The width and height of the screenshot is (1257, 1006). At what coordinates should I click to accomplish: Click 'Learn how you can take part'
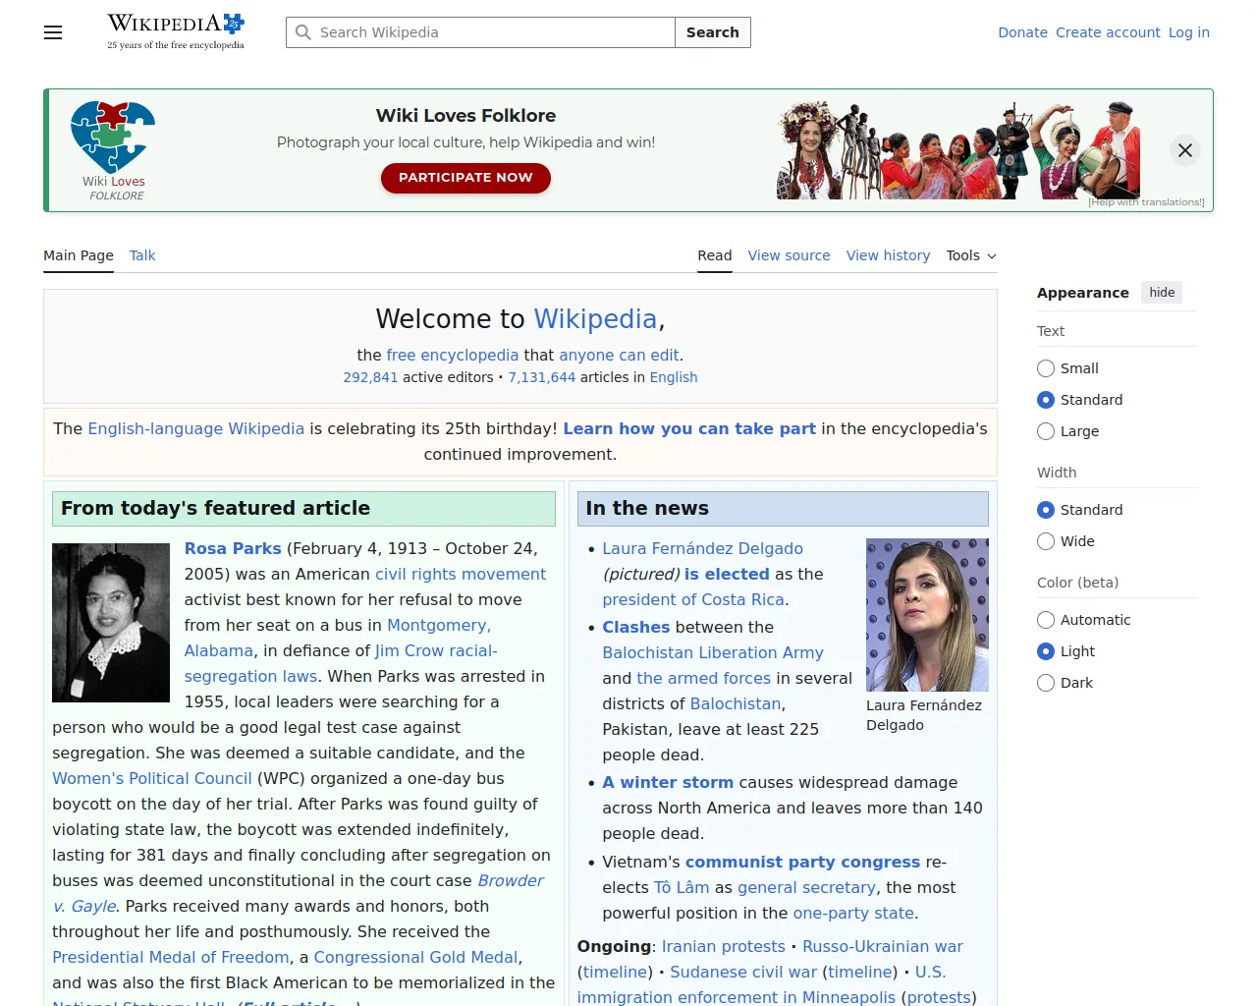coord(689,428)
